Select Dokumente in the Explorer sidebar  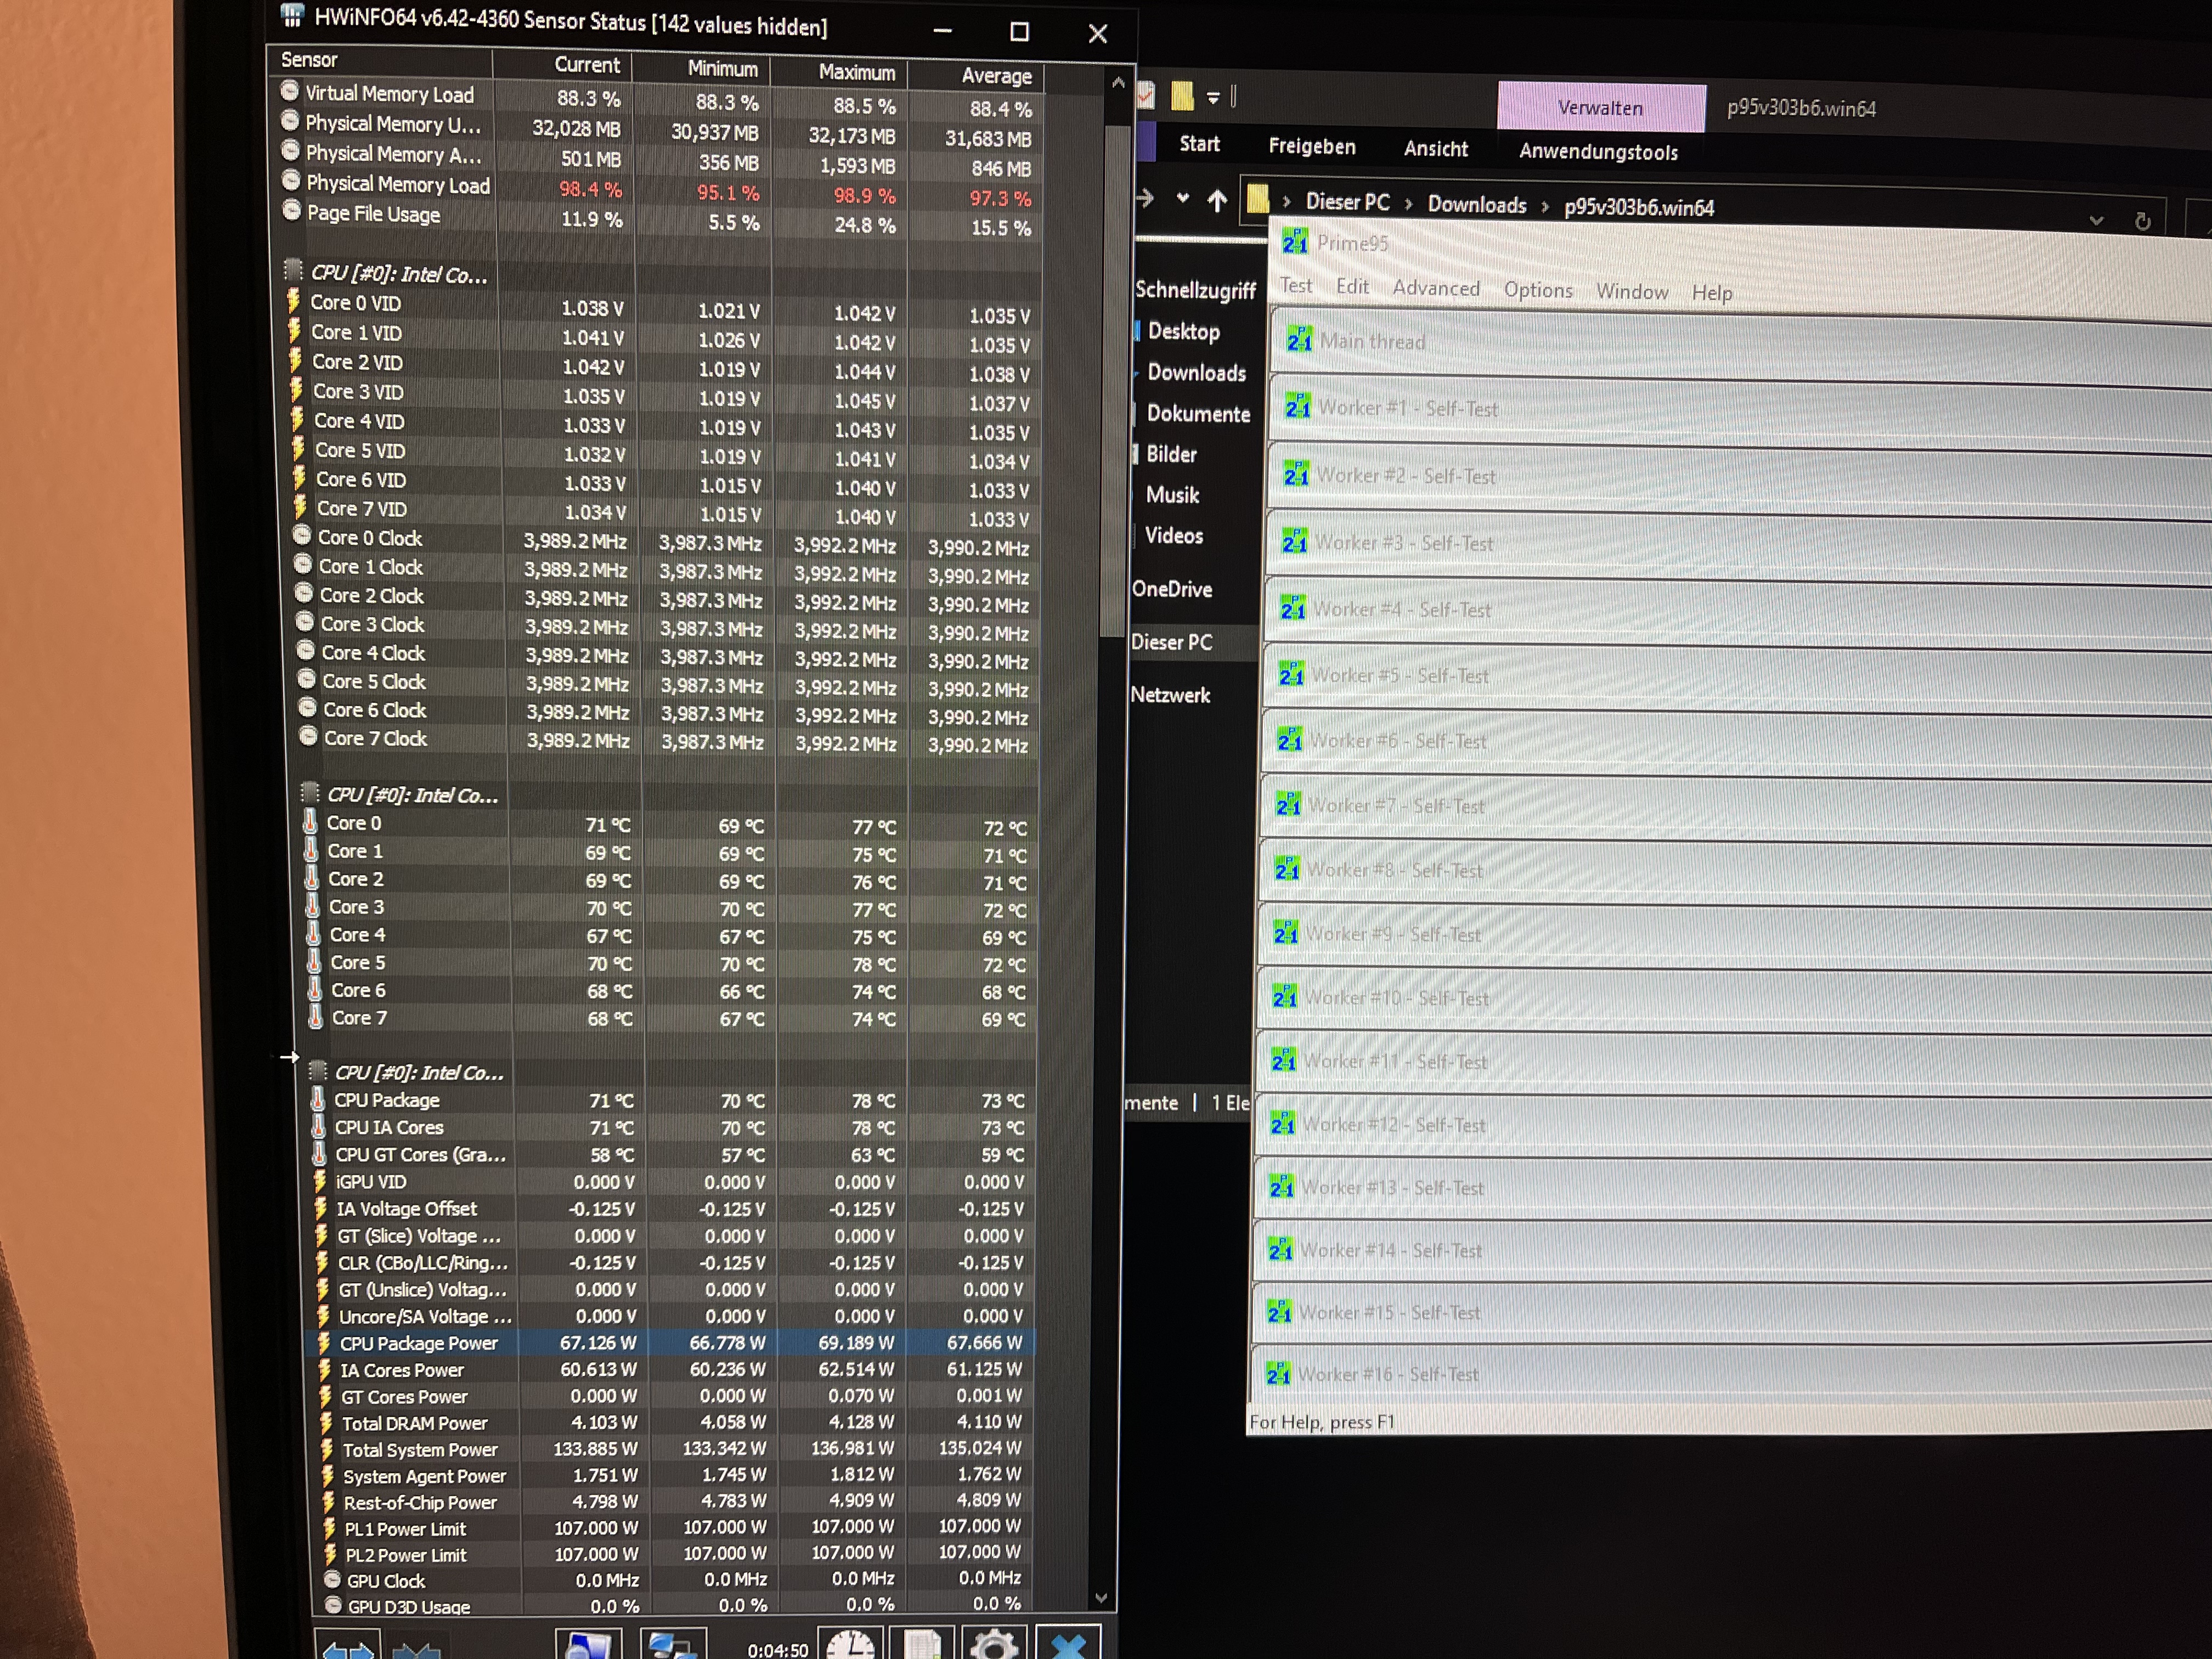click(x=1198, y=413)
